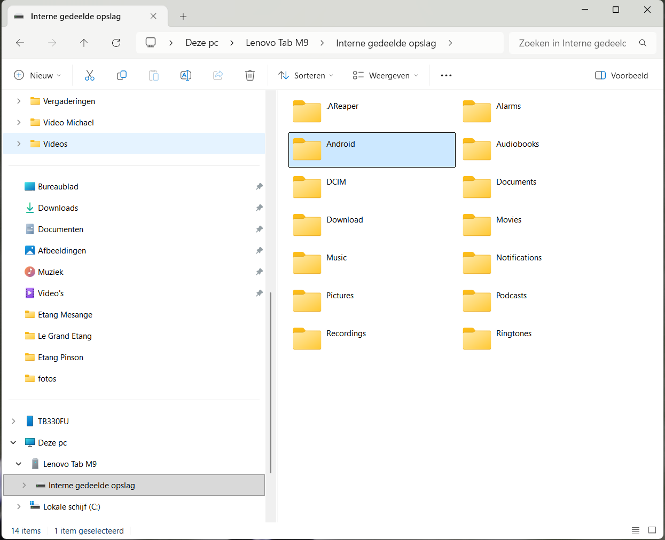665x540 pixels.
Task: Switch to details list view icon
Action: click(x=636, y=530)
